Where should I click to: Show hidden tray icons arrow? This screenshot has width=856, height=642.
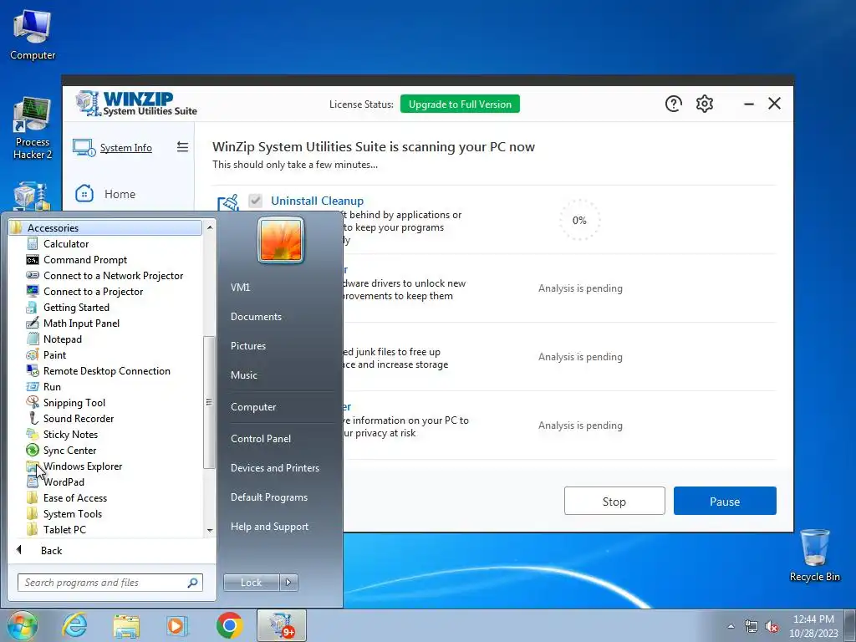click(x=731, y=626)
